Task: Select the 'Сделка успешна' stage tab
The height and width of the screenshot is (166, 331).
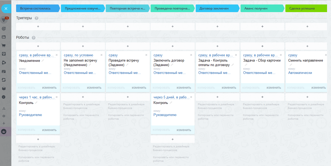Action: 306,8
